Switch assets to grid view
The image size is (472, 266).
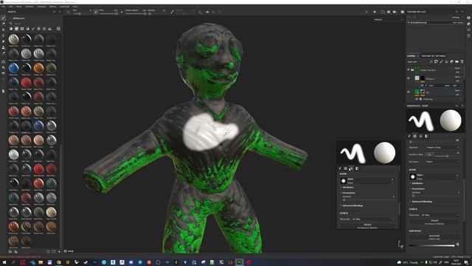tap(58, 29)
